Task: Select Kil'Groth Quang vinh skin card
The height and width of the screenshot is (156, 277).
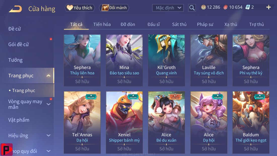Action: [166, 60]
